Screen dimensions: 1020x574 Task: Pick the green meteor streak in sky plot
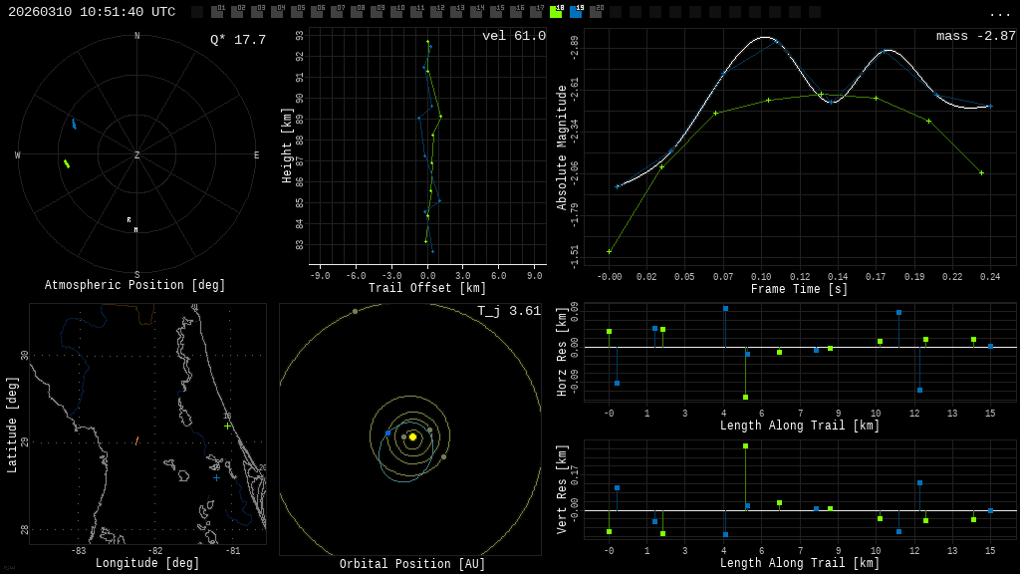point(67,163)
